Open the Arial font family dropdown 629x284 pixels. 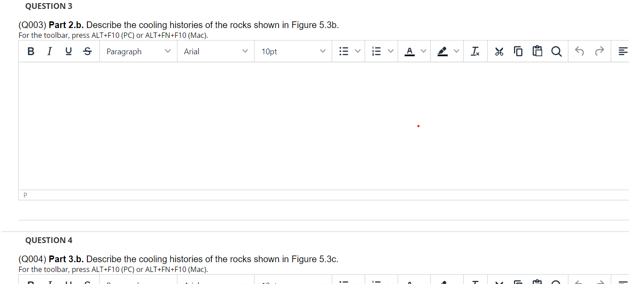tap(215, 51)
